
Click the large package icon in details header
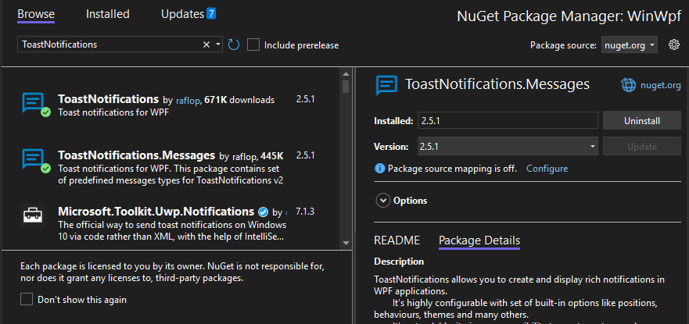386,85
